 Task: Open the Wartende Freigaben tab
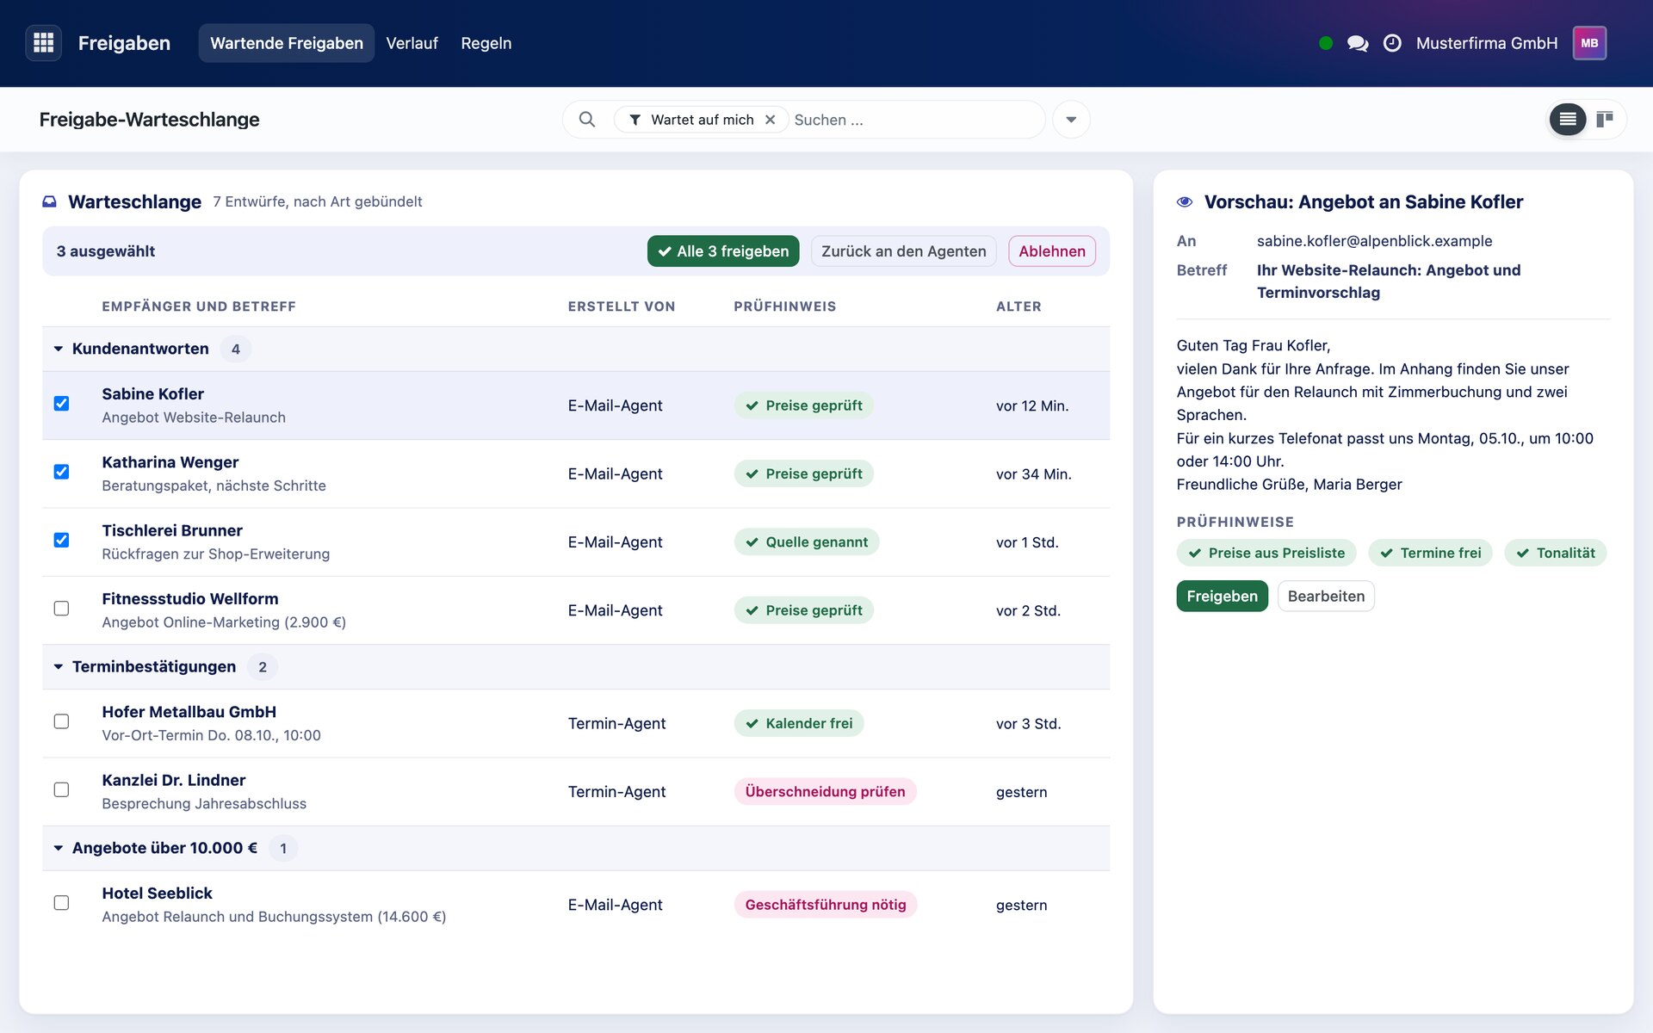tap(287, 43)
